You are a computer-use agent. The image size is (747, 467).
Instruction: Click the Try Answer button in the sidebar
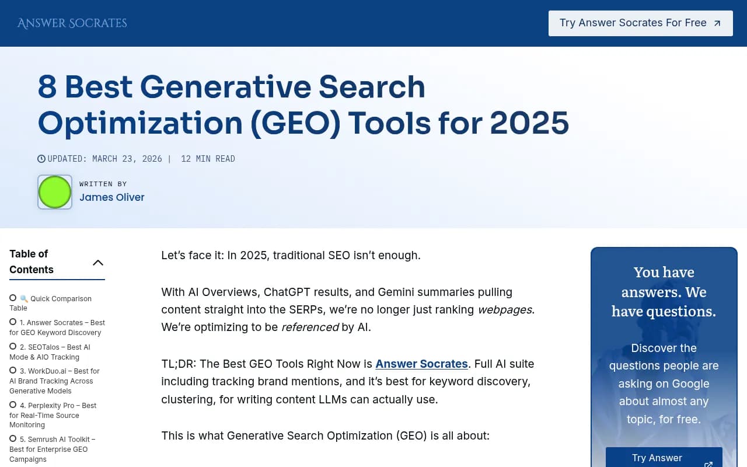657,458
